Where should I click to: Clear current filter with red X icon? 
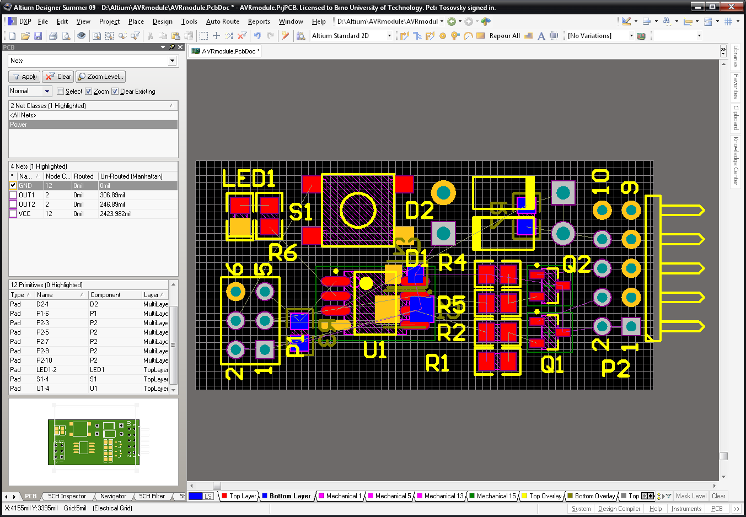242,36
